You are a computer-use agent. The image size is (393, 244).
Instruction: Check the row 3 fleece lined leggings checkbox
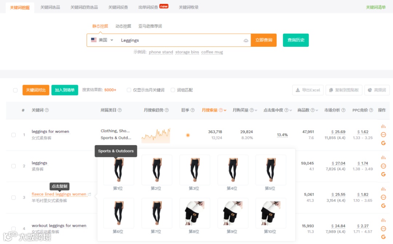[x=13, y=198]
